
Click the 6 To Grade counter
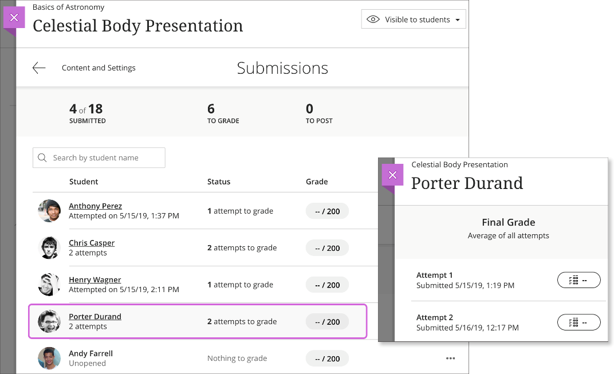(223, 113)
